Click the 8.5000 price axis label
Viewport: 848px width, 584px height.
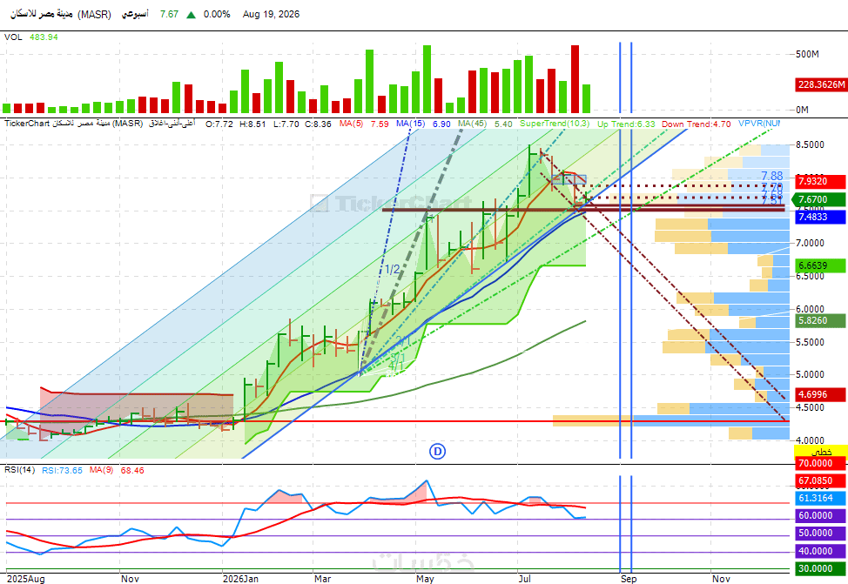[x=811, y=145]
